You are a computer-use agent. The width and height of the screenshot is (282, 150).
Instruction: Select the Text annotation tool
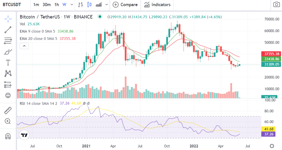point(8,63)
